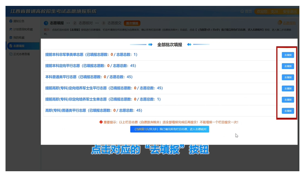Click the 志愿帮助 question mark icon
The image size is (306, 176).
(x=280, y=23)
